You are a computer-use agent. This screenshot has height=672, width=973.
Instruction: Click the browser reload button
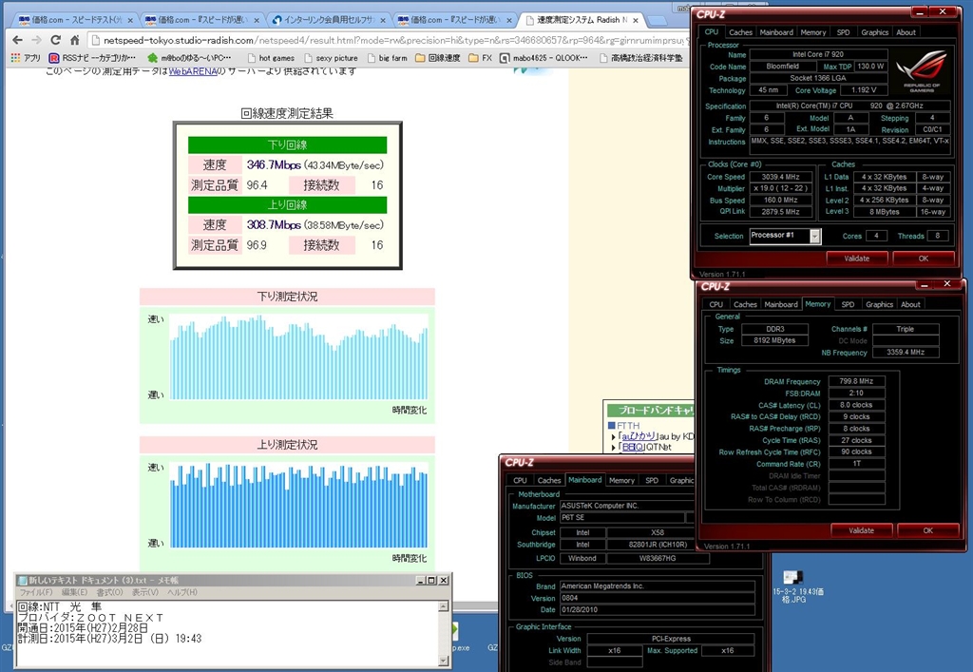[x=55, y=40]
